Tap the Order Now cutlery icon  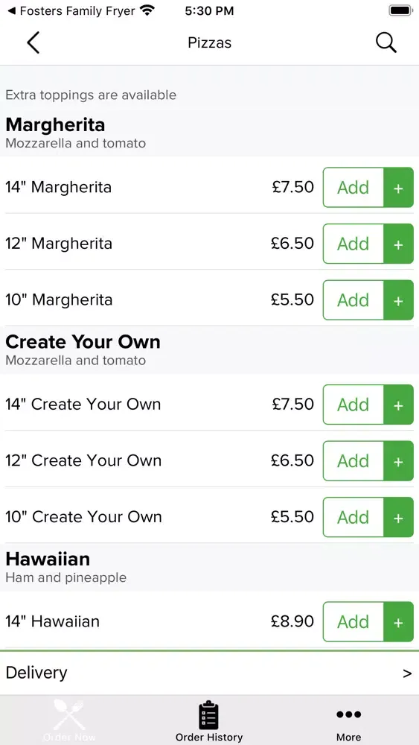[x=69, y=714]
